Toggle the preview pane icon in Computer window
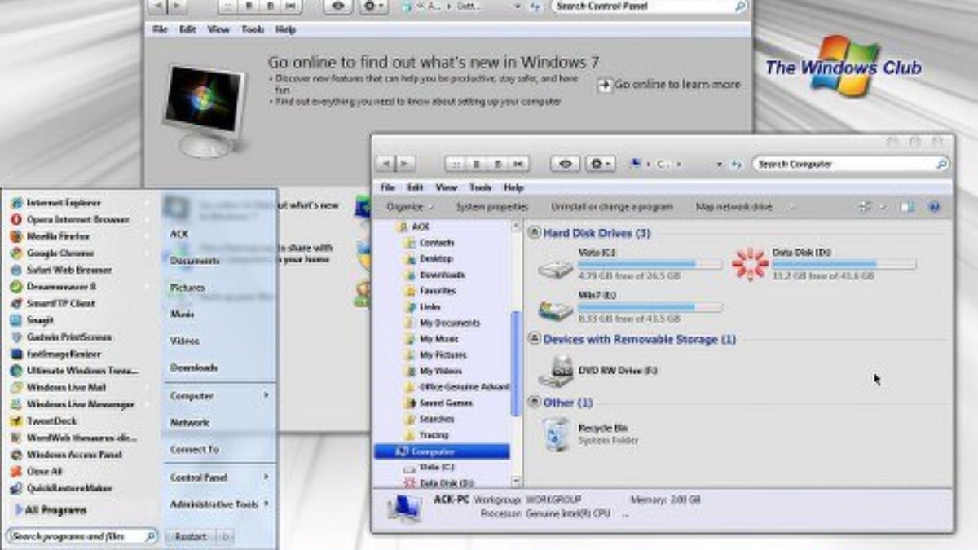The height and width of the screenshot is (550, 978). click(x=906, y=207)
